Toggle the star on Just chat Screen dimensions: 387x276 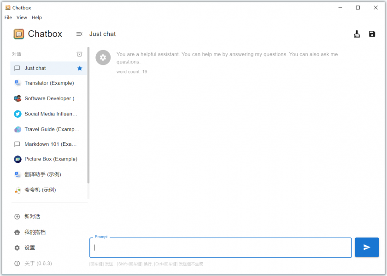tap(80, 68)
